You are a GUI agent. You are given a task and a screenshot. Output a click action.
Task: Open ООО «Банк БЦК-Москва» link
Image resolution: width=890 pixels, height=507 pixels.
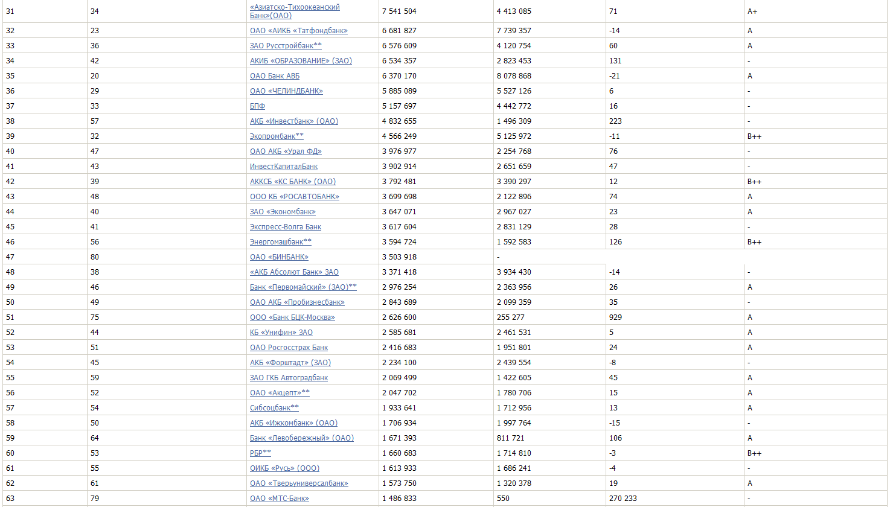click(x=292, y=317)
